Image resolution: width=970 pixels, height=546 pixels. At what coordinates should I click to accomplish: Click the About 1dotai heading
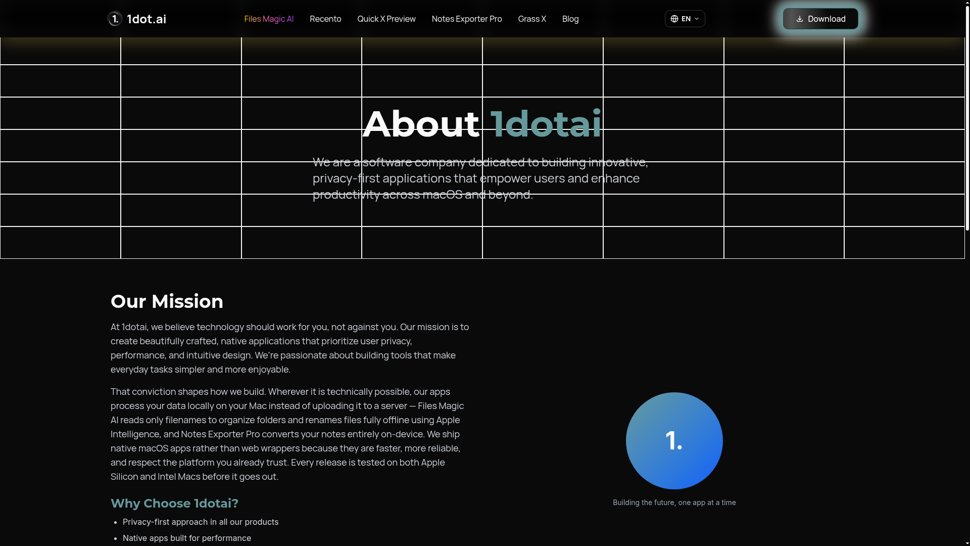(x=482, y=124)
